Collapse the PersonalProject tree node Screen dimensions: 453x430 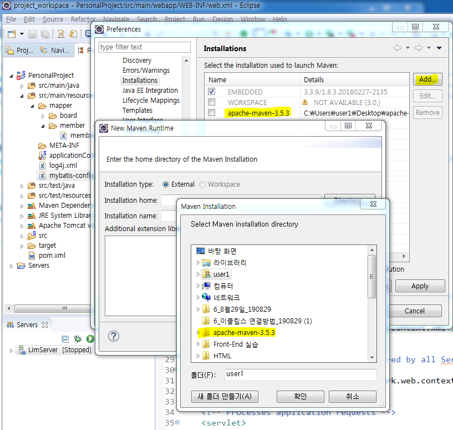[11, 76]
